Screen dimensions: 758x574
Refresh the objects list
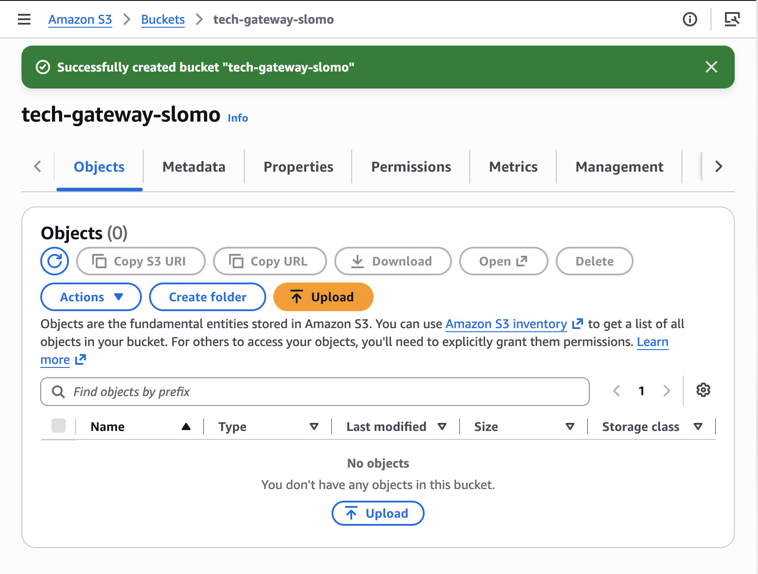[55, 261]
